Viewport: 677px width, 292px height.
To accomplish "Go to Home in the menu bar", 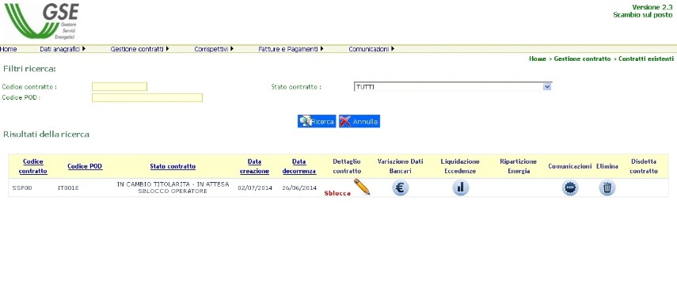I will pos(8,49).
